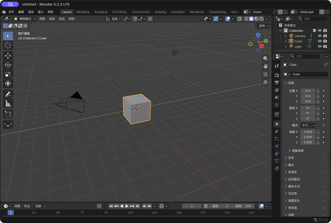Select the Annotate pencil tool
This screenshot has height=223, width=331.
coord(8,94)
